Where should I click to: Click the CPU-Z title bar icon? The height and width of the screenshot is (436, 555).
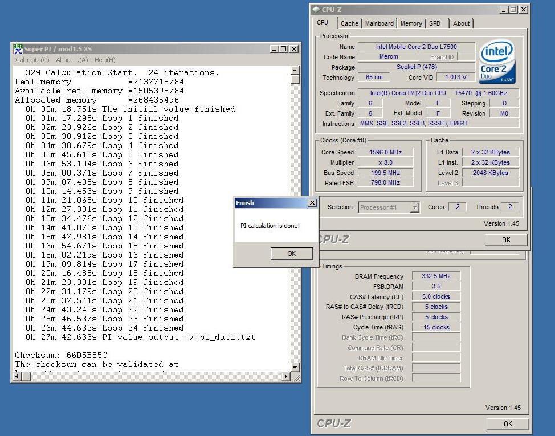click(316, 10)
